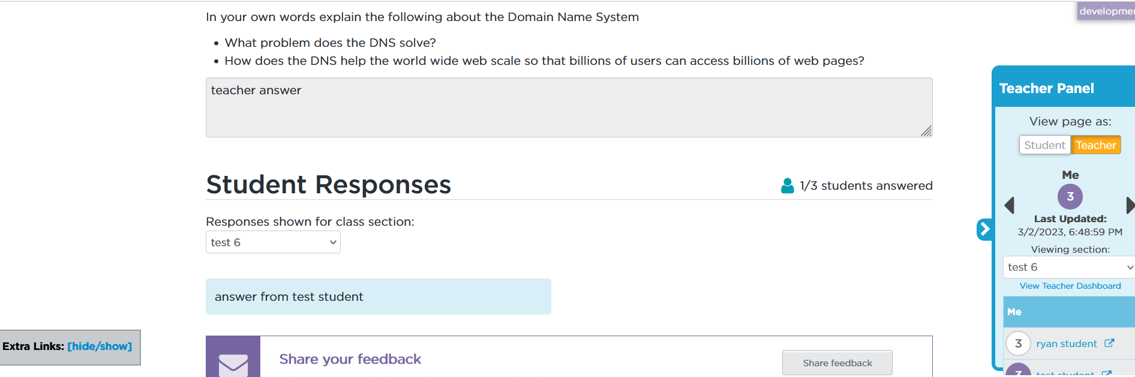Click inside the teacher answer text area
Viewport: 1135px width, 377px height.
click(569, 107)
